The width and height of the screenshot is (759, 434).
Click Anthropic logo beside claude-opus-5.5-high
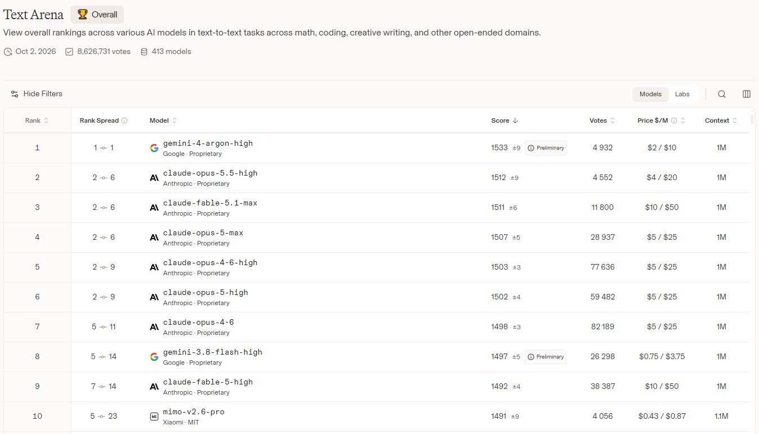(154, 178)
